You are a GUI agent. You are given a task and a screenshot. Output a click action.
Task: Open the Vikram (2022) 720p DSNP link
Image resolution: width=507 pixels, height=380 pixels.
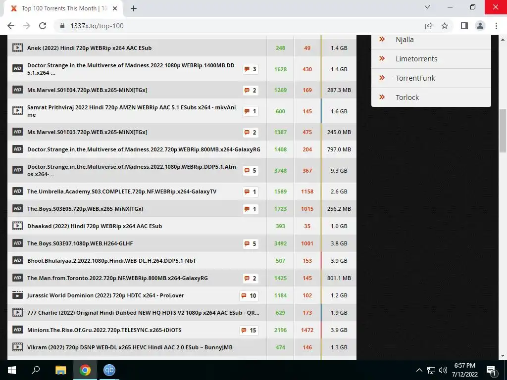pyautogui.click(x=130, y=347)
